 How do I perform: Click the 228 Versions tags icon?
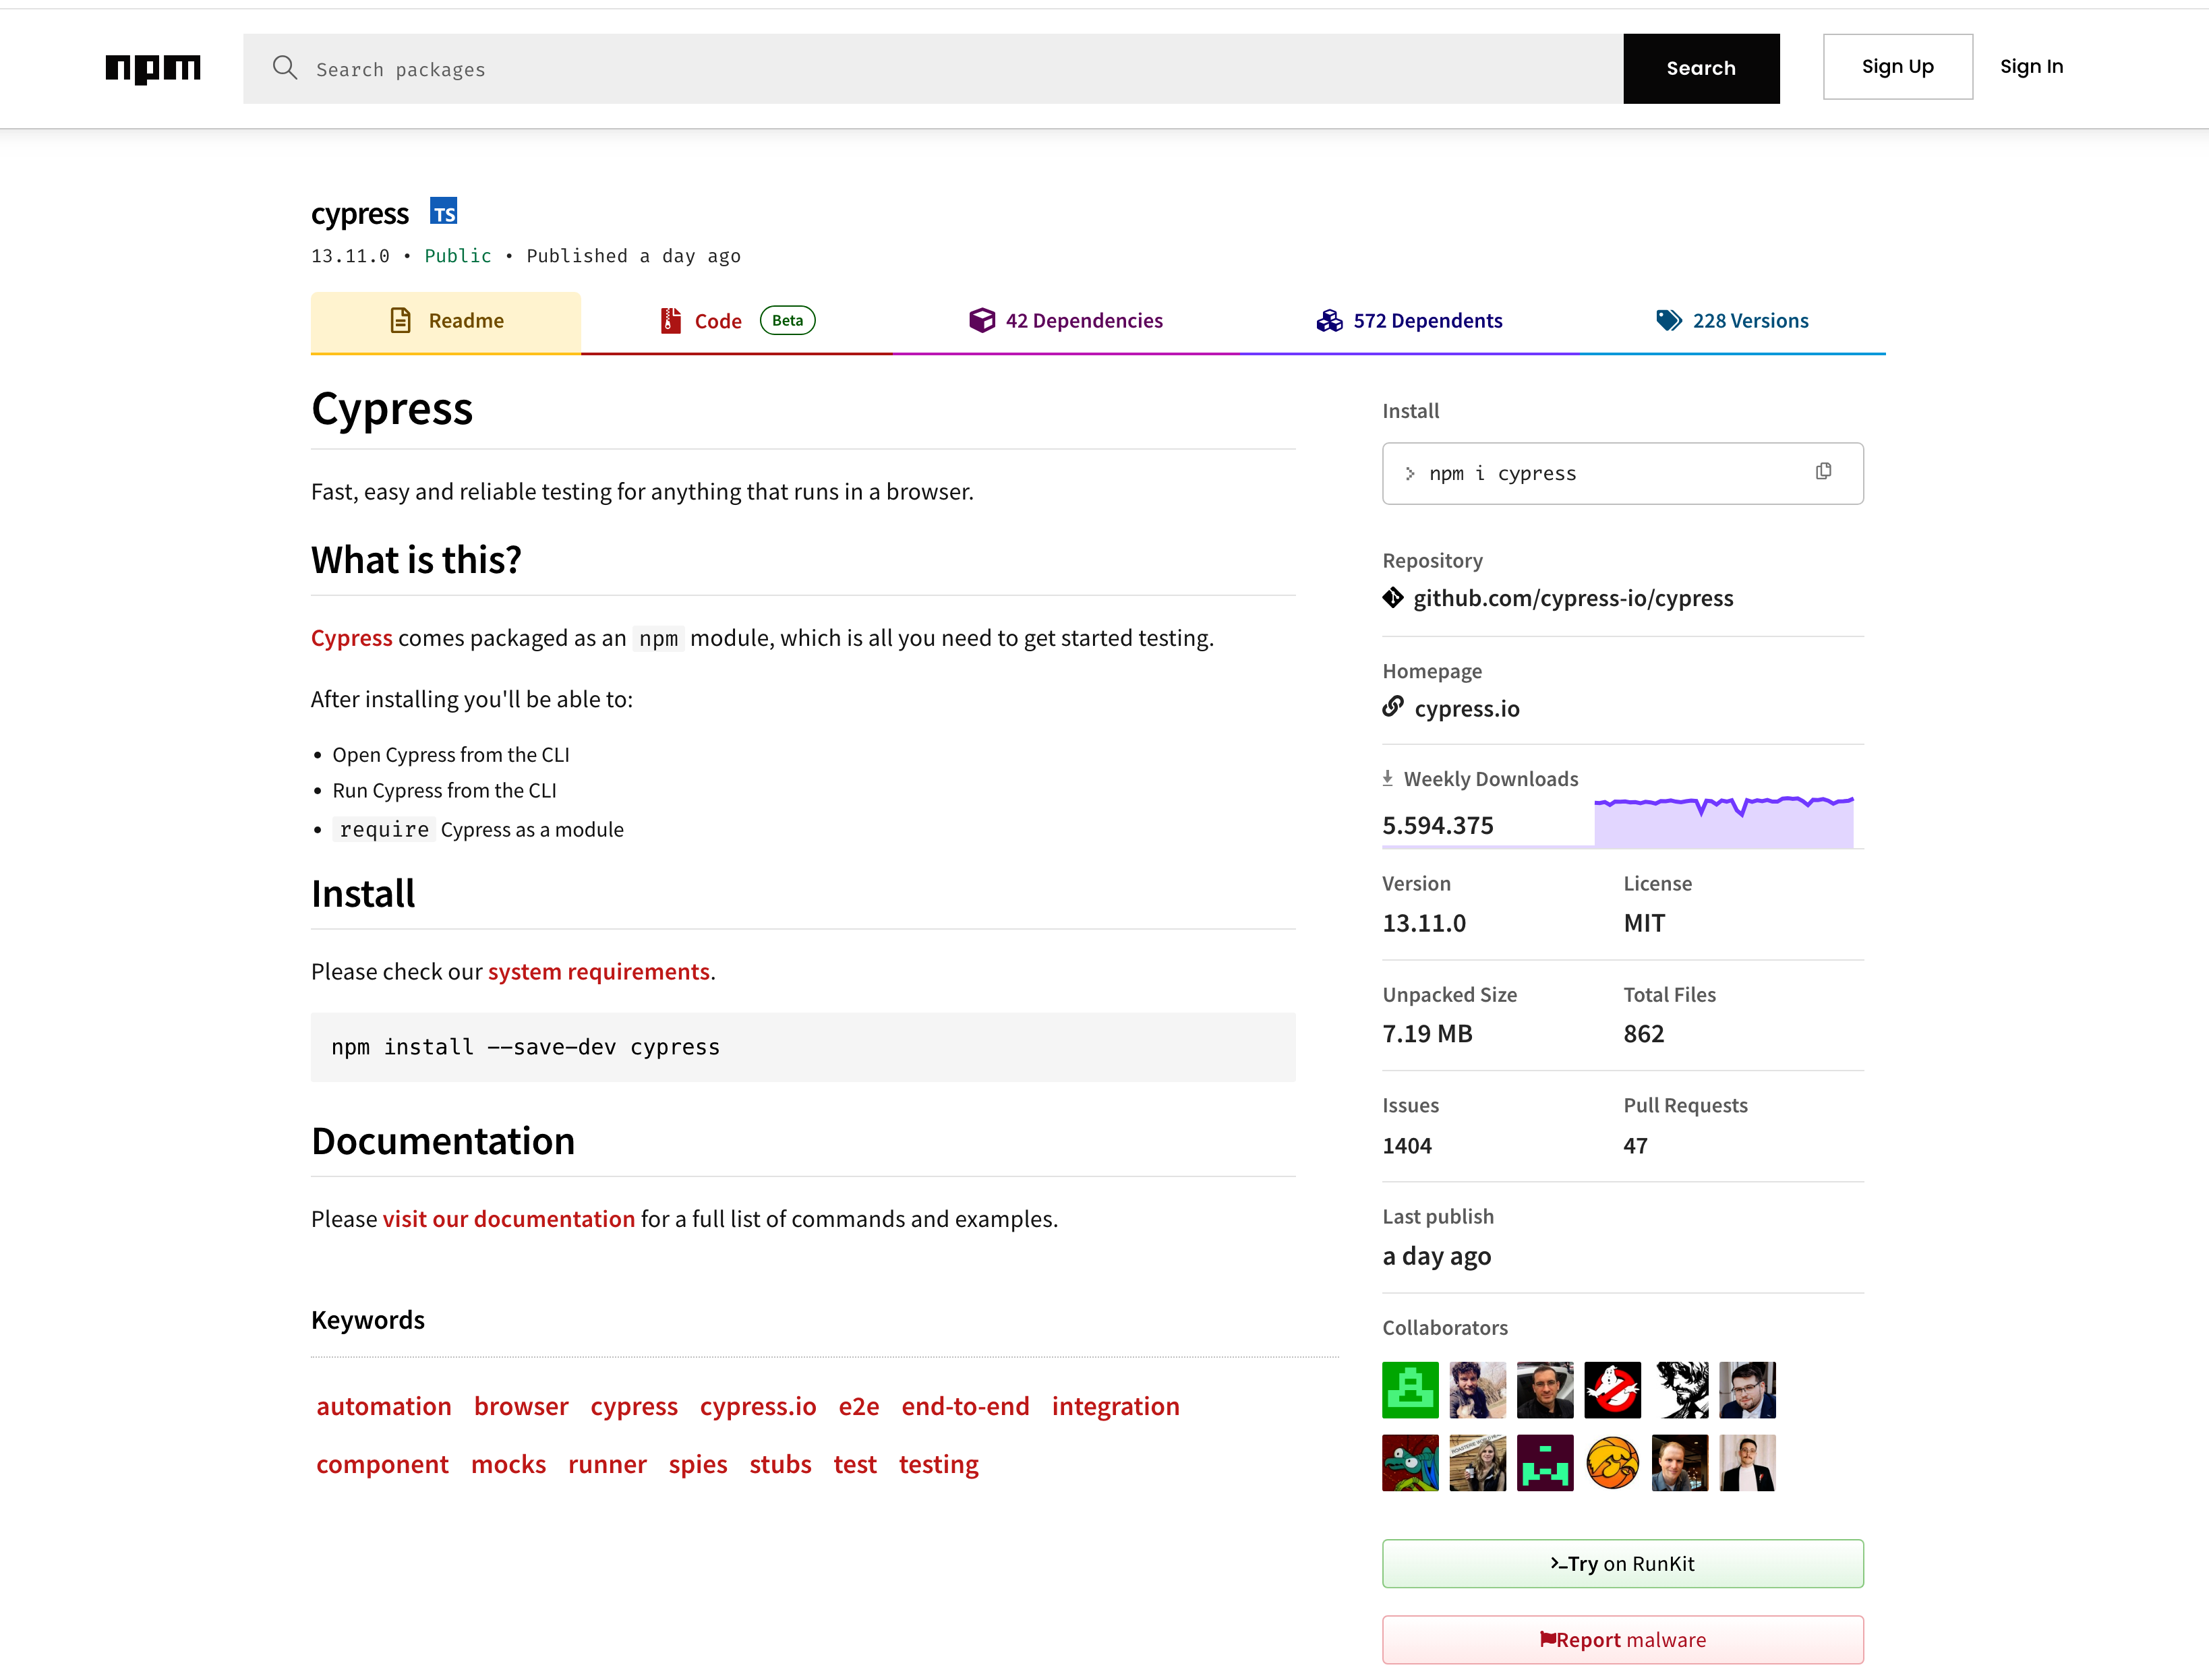click(1669, 320)
